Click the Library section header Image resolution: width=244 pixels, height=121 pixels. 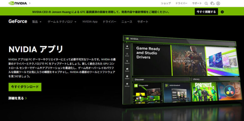tap(215, 79)
